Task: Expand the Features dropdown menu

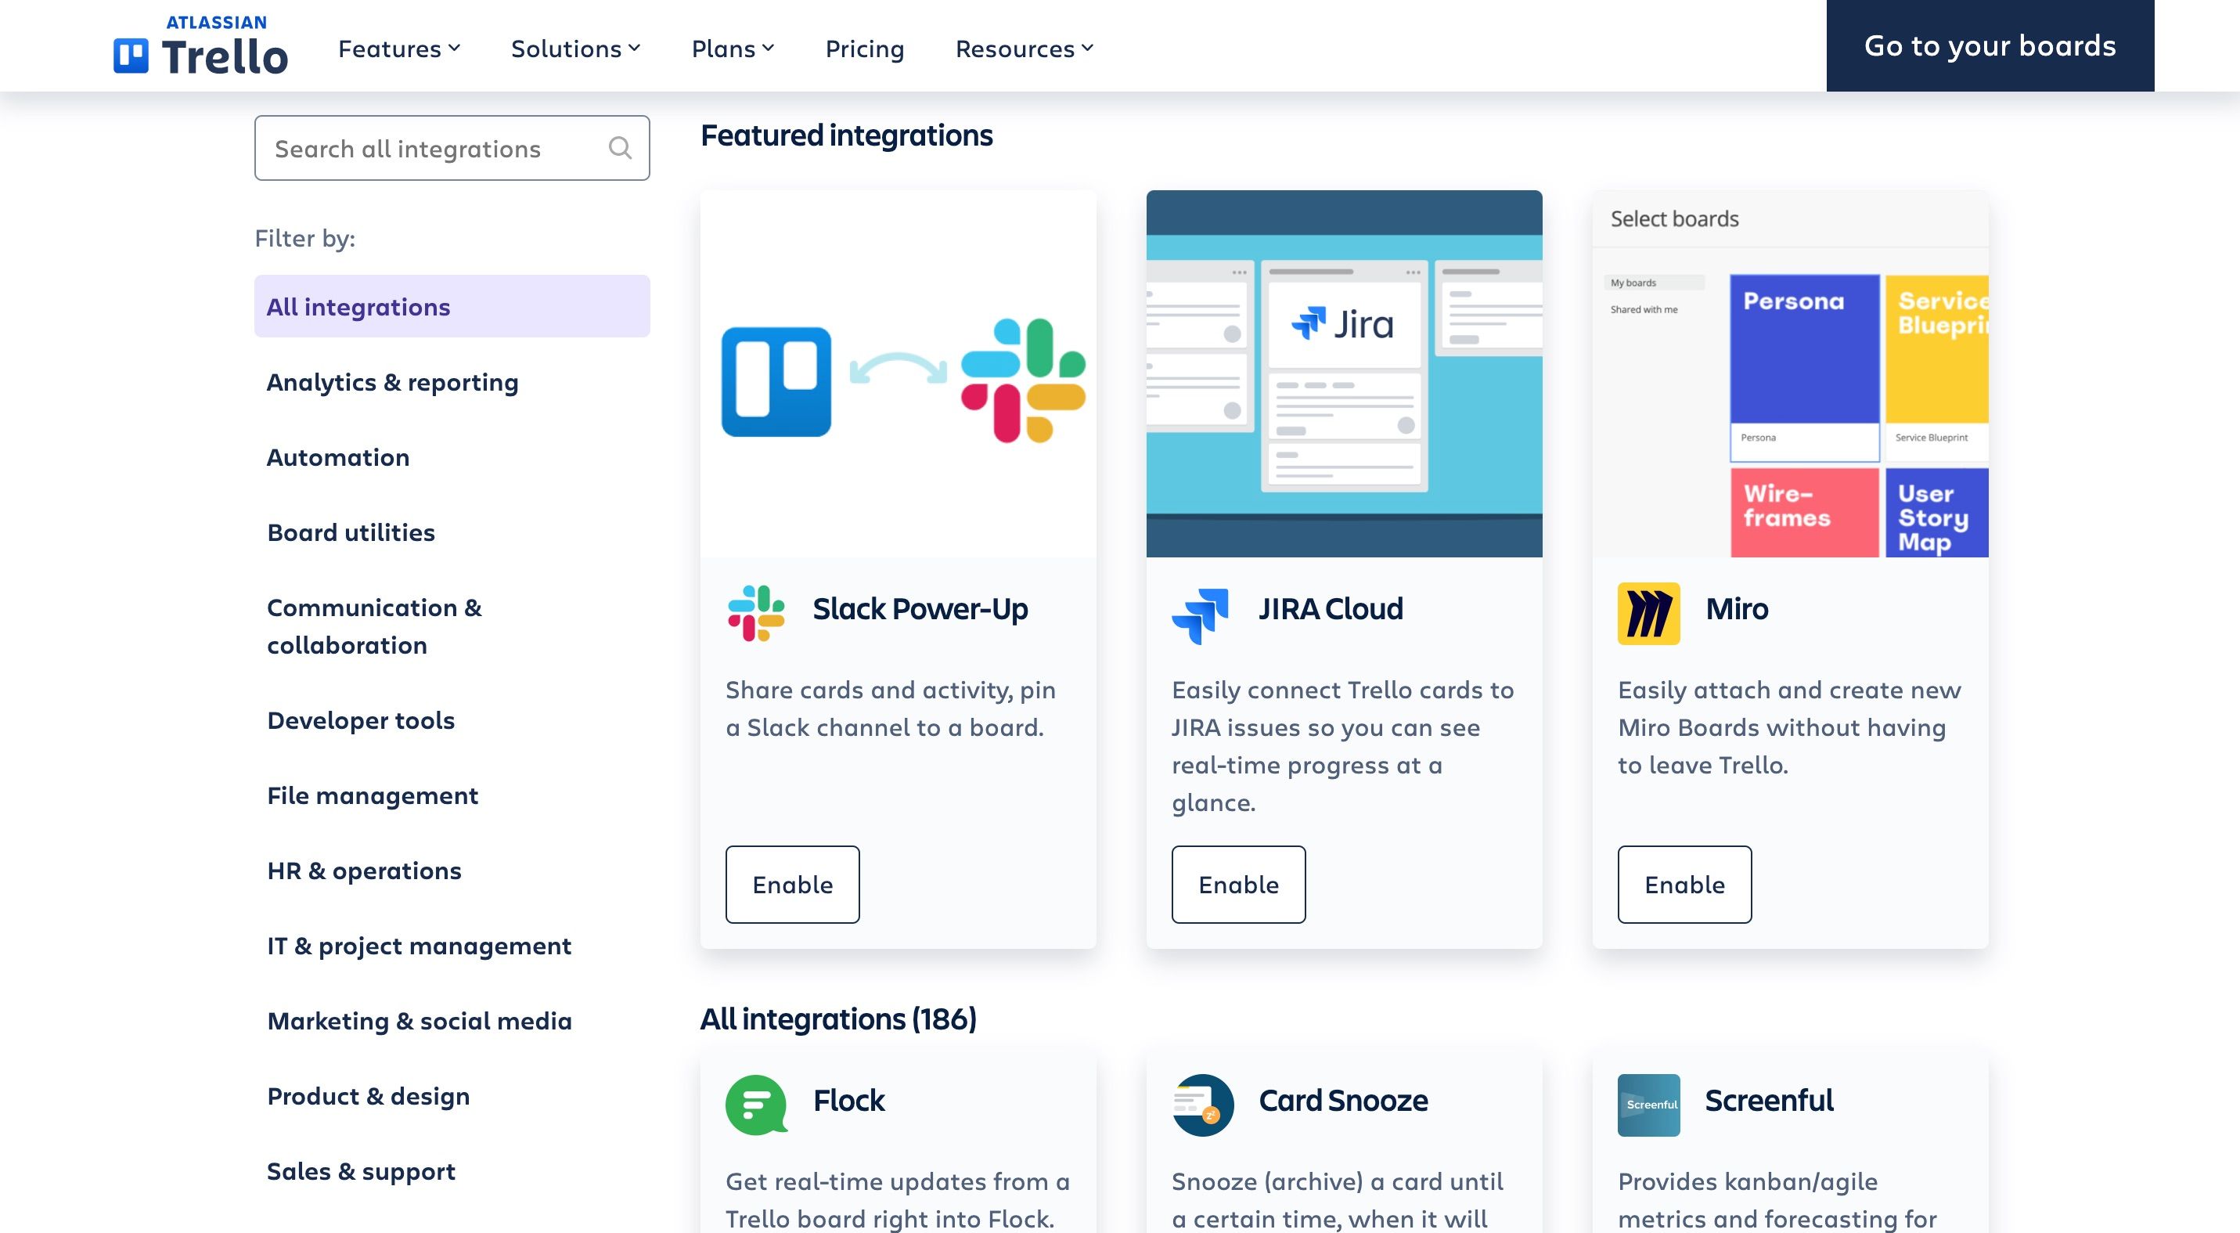Action: pos(399,45)
